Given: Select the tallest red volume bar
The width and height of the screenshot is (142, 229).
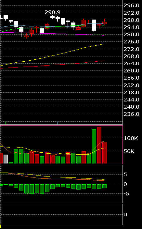Looking at the screenshot, I should [99, 145].
